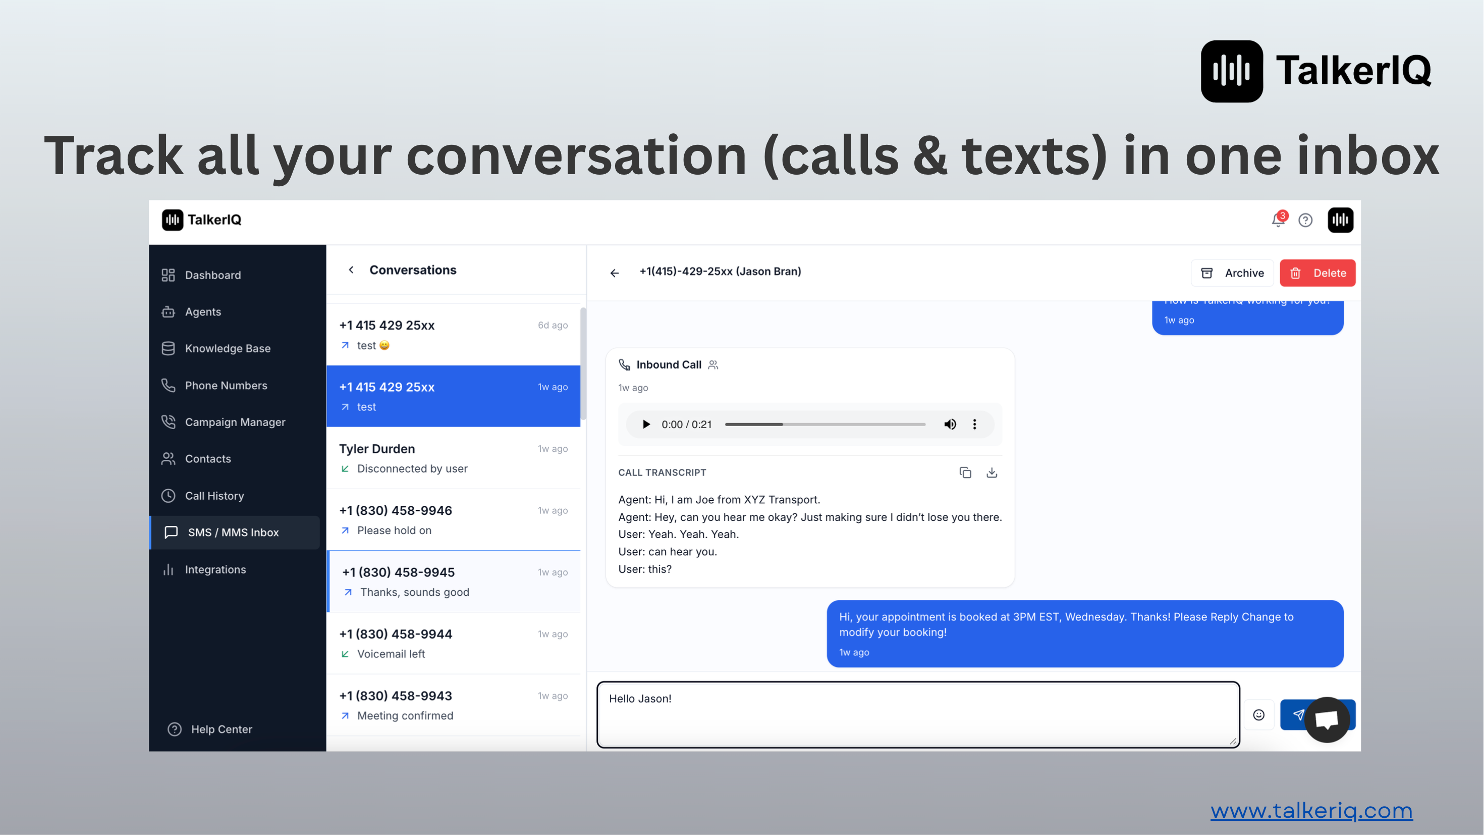Open the help question mark icon
Screen dimensions: 1484x835
tap(1305, 220)
